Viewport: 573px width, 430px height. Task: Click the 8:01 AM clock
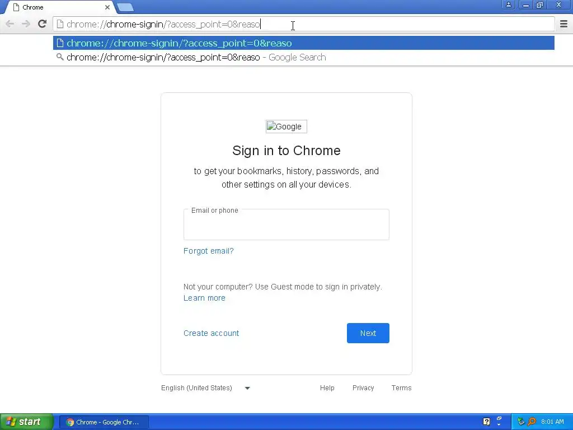tap(552, 422)
